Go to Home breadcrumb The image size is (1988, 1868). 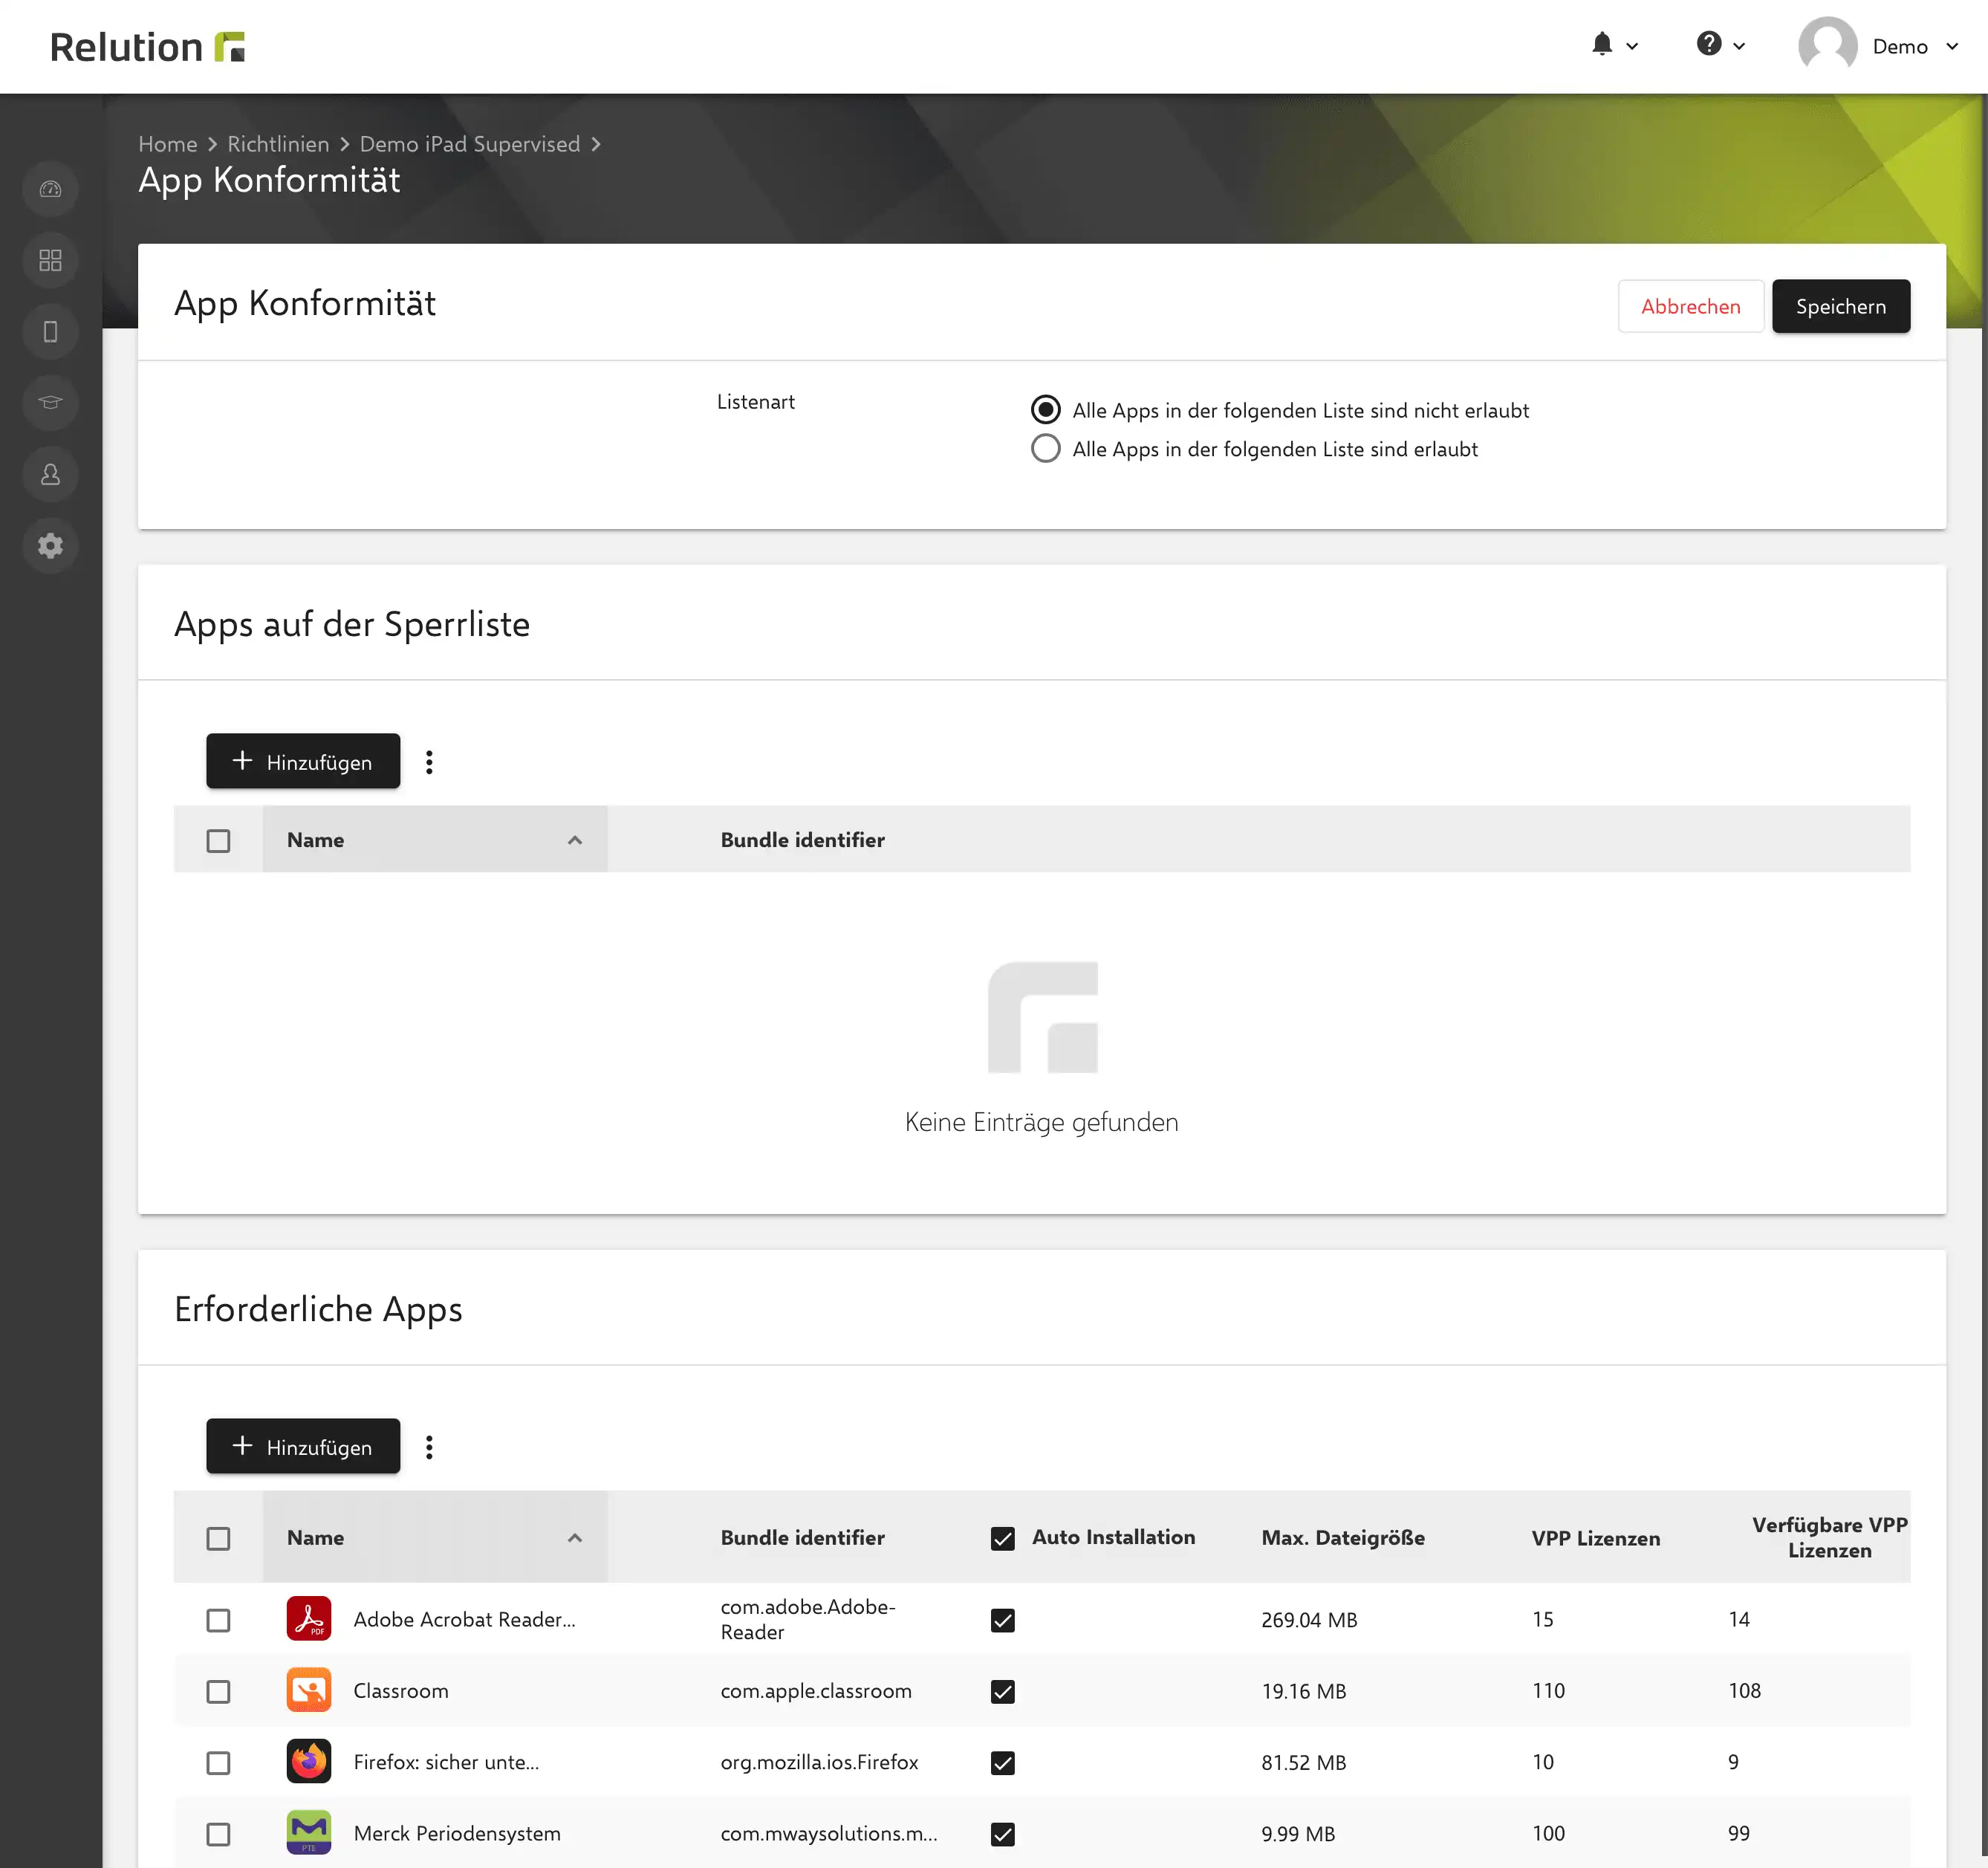point(167,144)
